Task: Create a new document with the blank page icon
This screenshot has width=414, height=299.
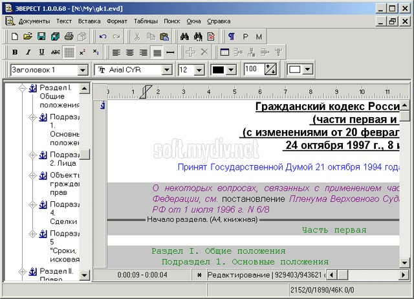Action: coord(15,36)
